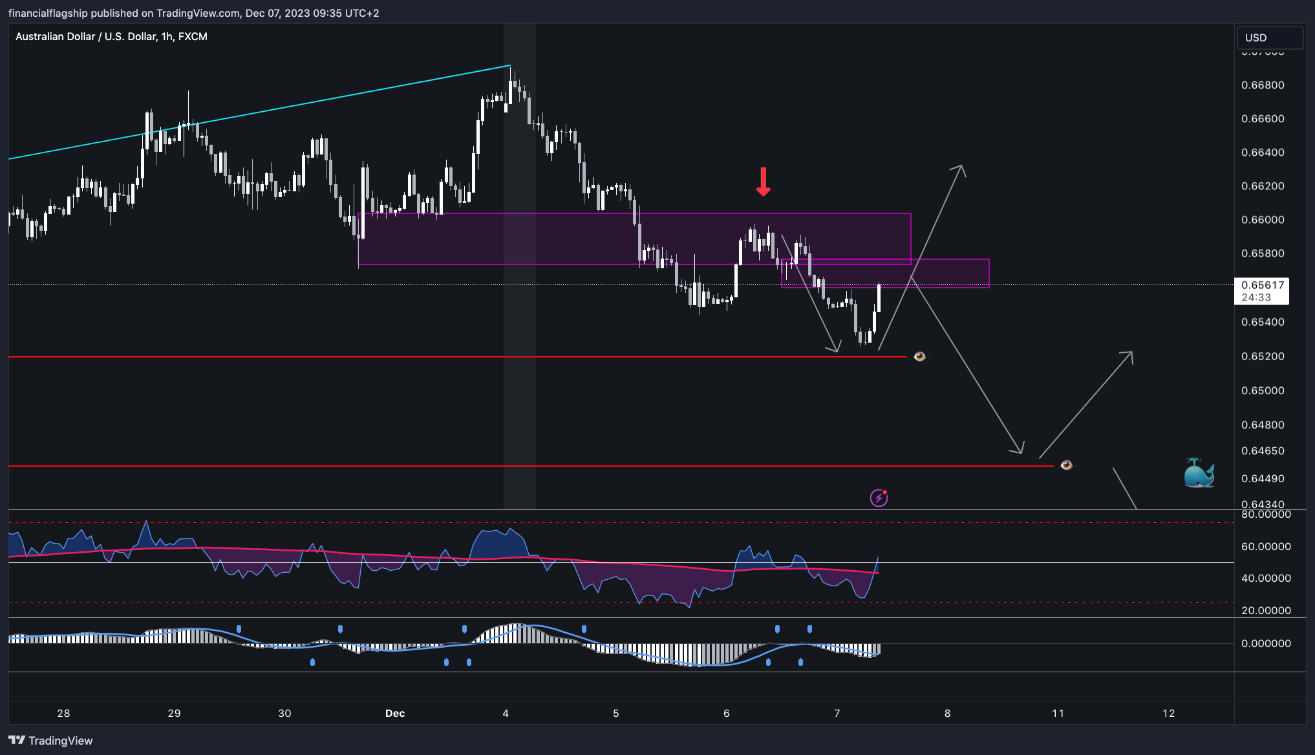Open the USD currency selector

point(1270,37)
